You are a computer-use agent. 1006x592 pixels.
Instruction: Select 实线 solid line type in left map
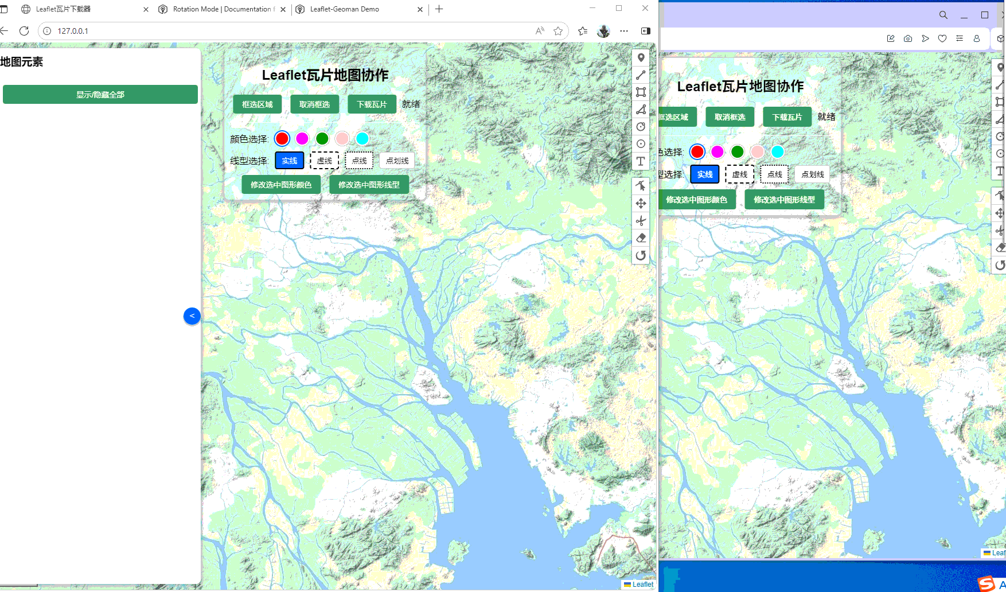(290, 161)
